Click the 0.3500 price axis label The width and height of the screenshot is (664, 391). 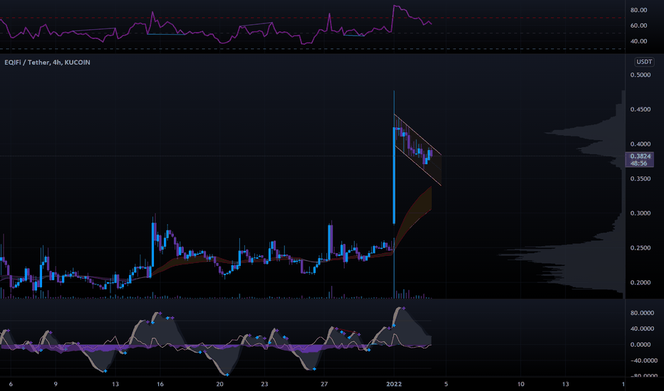pyautogui.click(x=640, y=179)
